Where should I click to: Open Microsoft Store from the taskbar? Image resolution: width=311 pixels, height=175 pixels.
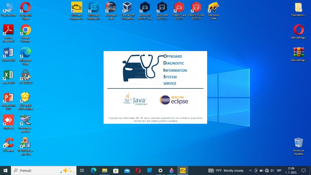click(116, 170)
